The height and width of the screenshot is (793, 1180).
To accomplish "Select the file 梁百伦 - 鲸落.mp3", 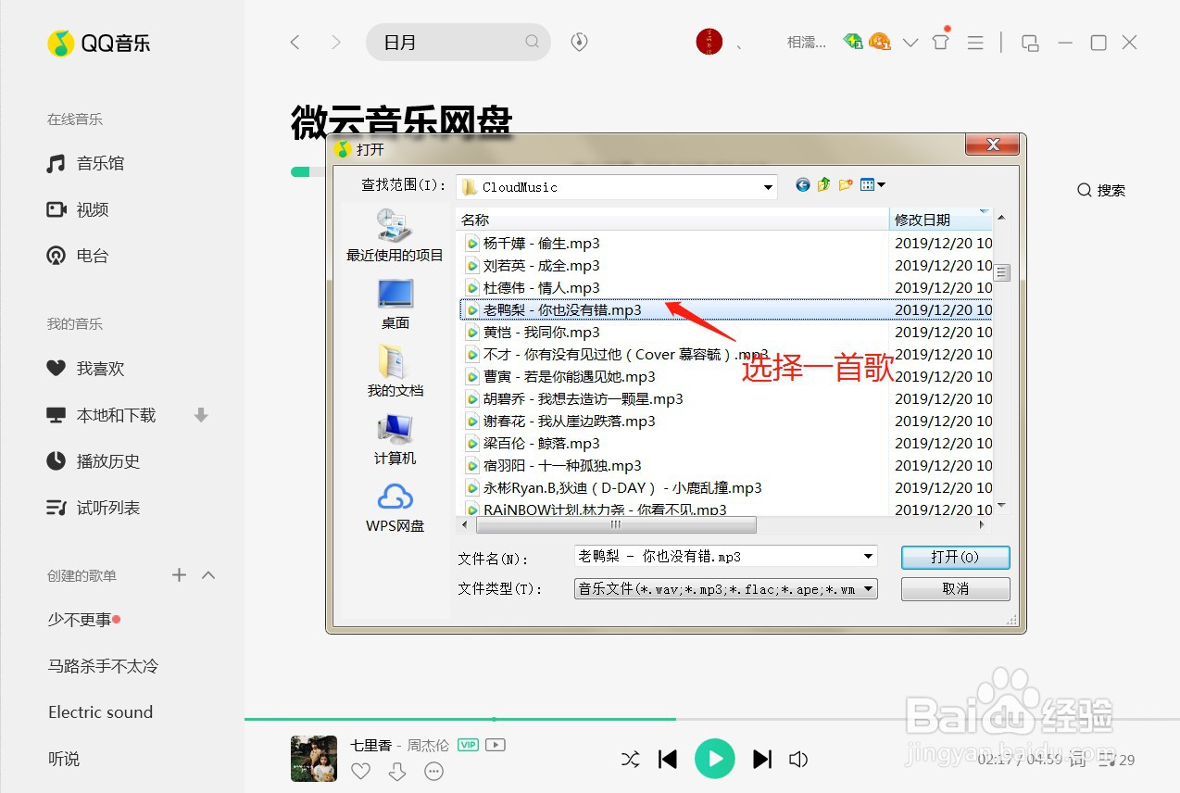I will coord(533,444).
